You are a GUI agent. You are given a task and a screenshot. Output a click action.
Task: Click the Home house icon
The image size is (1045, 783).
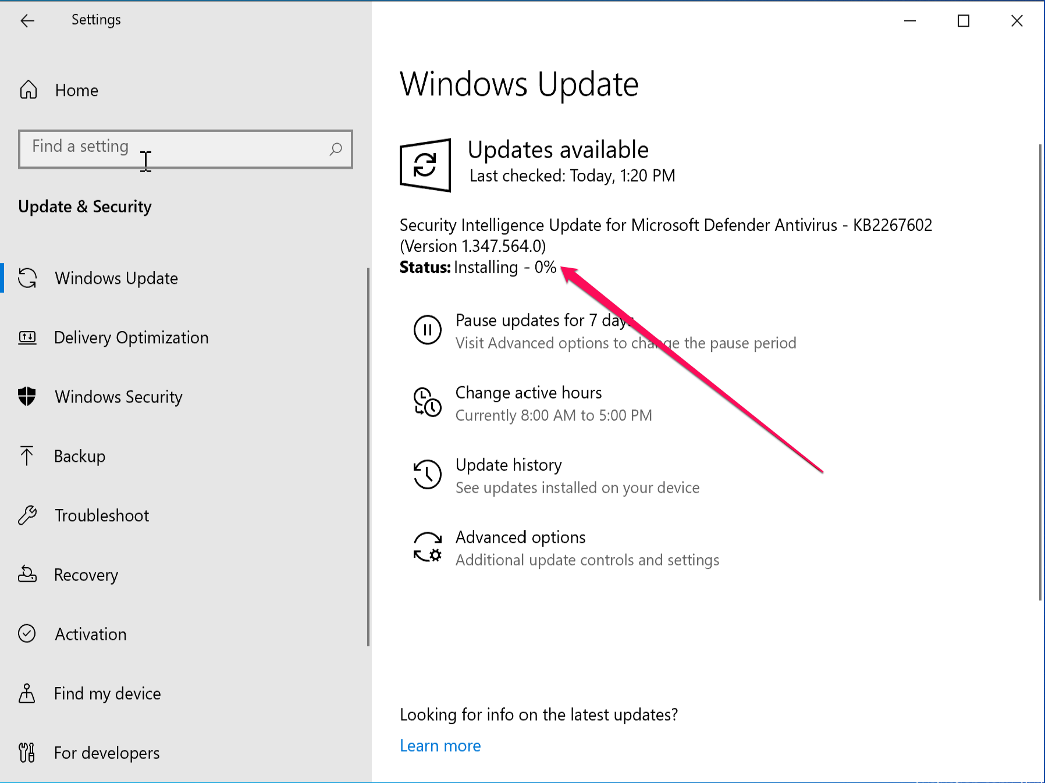click(x=28, y=90)
